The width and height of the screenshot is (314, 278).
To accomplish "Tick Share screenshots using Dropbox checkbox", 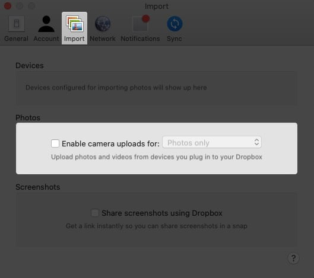I will pyautogui.click(x=95, y=213).
